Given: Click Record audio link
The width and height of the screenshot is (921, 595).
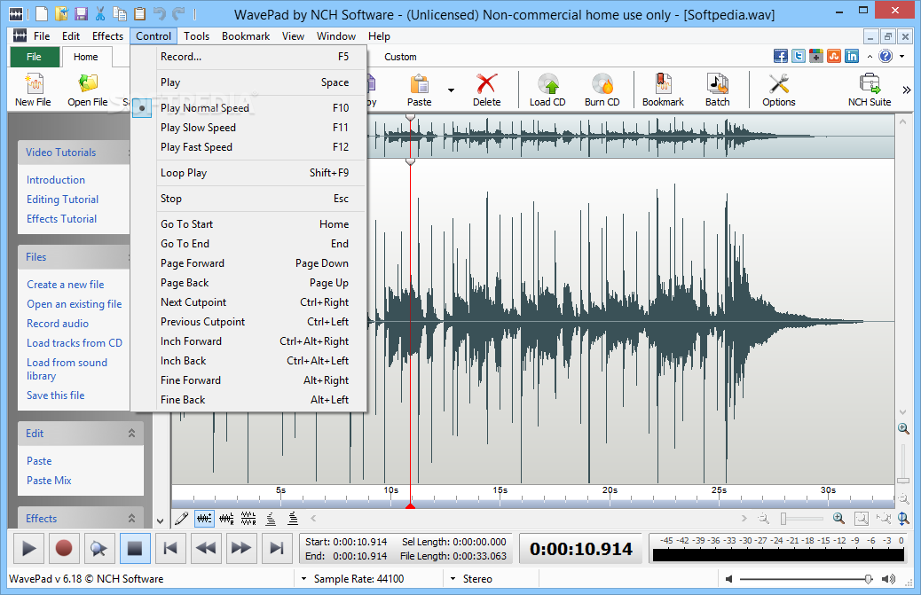Looking at the screenshot, I should pos(58,324).
